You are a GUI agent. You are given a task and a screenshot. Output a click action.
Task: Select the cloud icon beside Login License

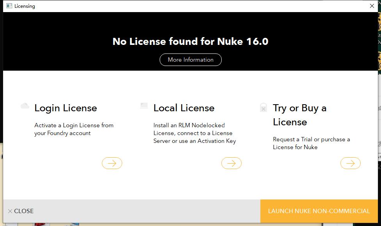[25, 106]
